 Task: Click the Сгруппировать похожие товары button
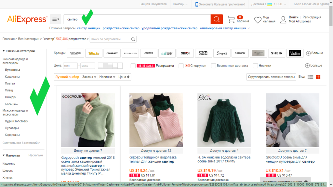pyautogui.click(x=271, y=77)
